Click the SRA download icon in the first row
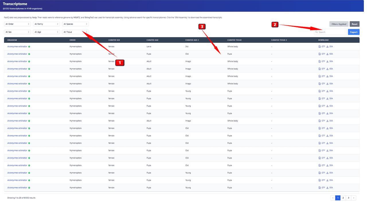367x206 pixels. pyautogui.click(x=327, y=46)
